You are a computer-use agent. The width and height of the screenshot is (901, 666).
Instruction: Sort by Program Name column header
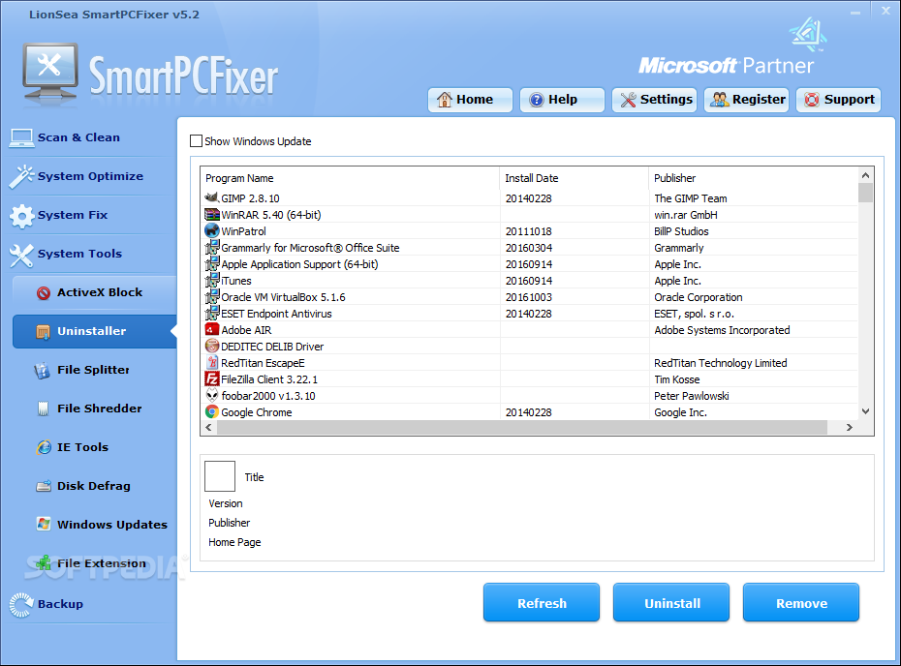(350, 178)
